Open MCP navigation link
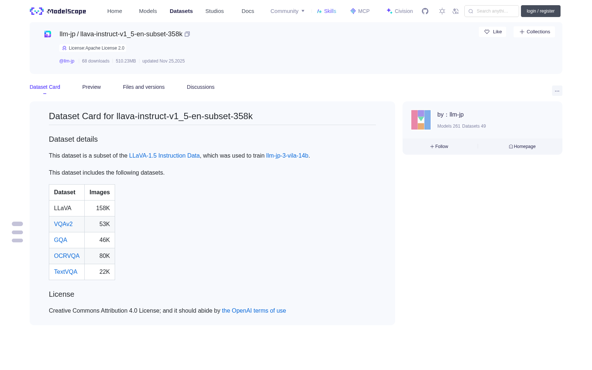Image resolution: width=592 pixels, height=370 pixels. pyautogui.click(x=360, y=11)
